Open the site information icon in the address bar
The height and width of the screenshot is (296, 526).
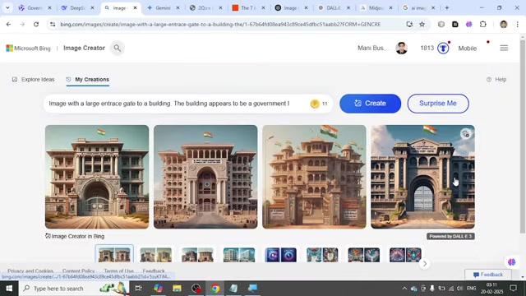pyautogui.click(x=53, y=24)
